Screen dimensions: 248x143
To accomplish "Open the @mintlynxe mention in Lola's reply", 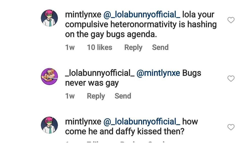I will tap(158, 73).
